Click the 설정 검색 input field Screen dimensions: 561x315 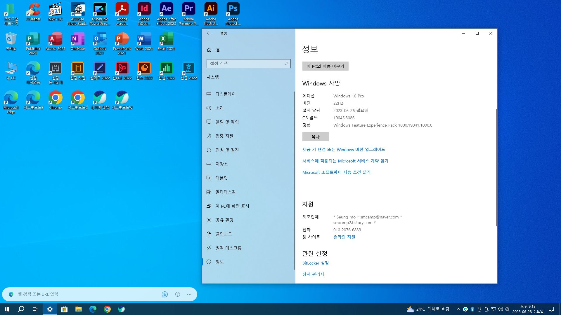point(245,63)
